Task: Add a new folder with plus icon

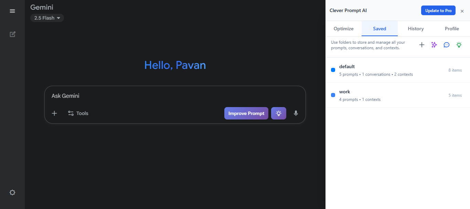Action: (x=422, y=45)
